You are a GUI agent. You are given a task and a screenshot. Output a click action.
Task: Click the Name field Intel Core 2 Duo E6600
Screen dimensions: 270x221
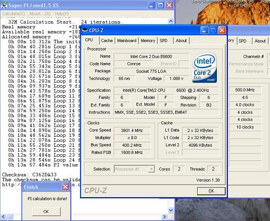[151, 56]
